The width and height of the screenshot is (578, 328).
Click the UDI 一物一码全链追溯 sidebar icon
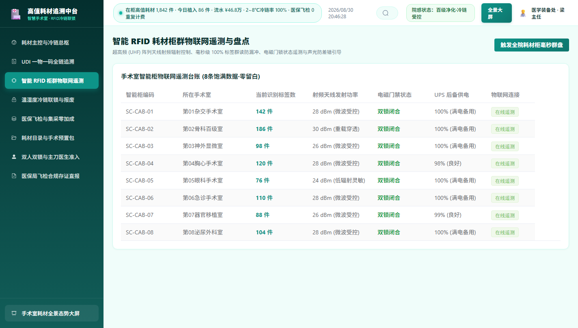[14, 62]
